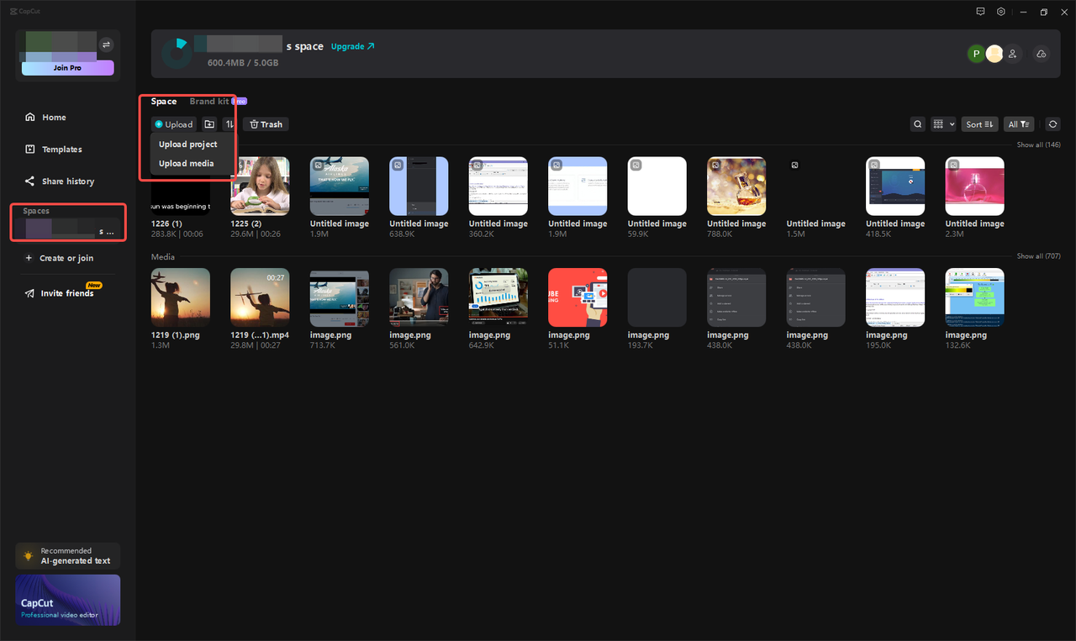Open the All filter dropdown
1076x641 pixels.
pos(1018,123)
